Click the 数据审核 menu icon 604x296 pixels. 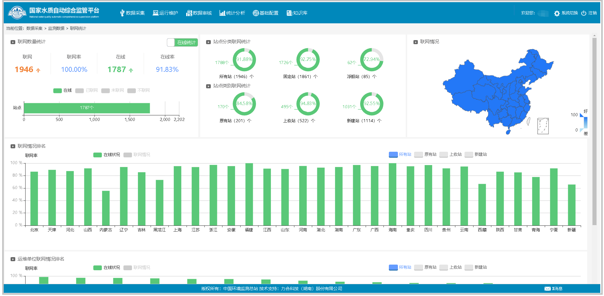[189, 13]
